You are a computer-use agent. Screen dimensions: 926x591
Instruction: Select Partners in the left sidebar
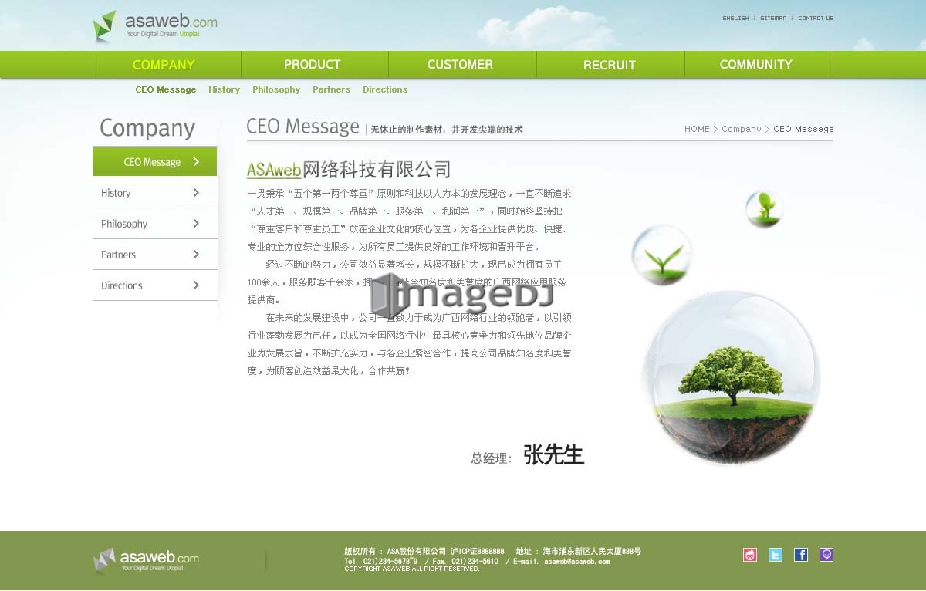tap(154, 255)
